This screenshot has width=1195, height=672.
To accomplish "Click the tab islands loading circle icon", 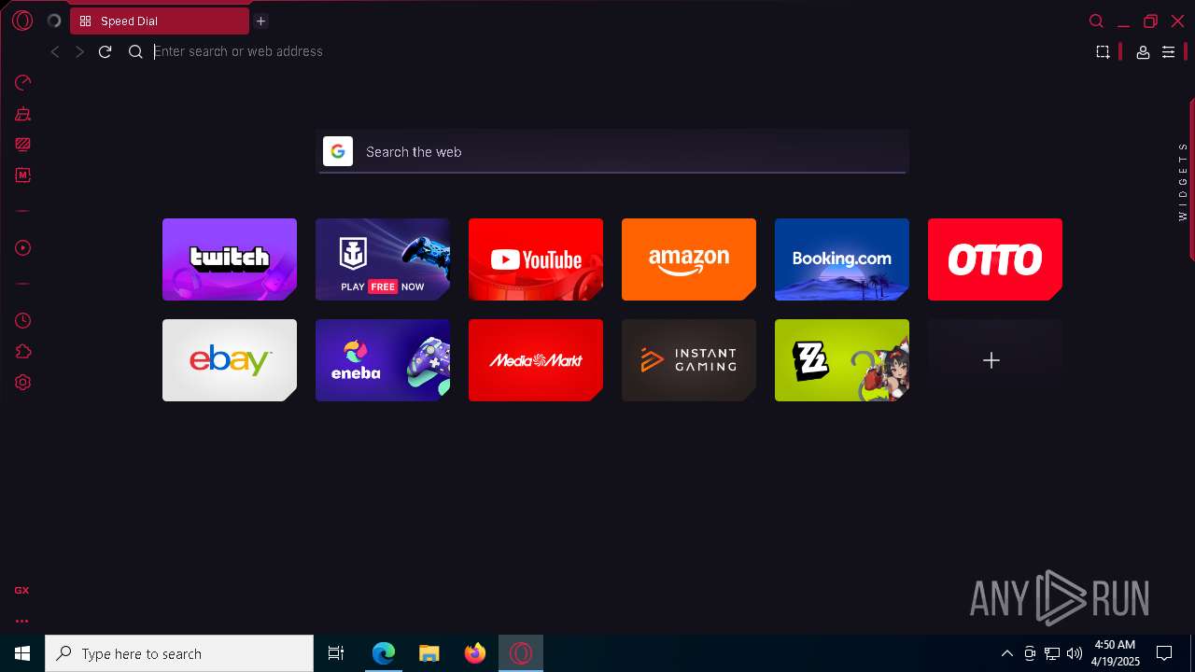I will point(53,21).
